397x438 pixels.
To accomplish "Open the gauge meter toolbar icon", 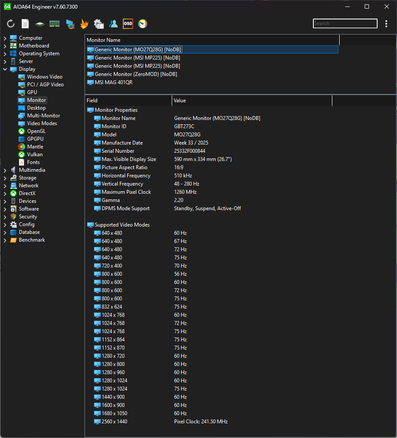I will [143, 24].
